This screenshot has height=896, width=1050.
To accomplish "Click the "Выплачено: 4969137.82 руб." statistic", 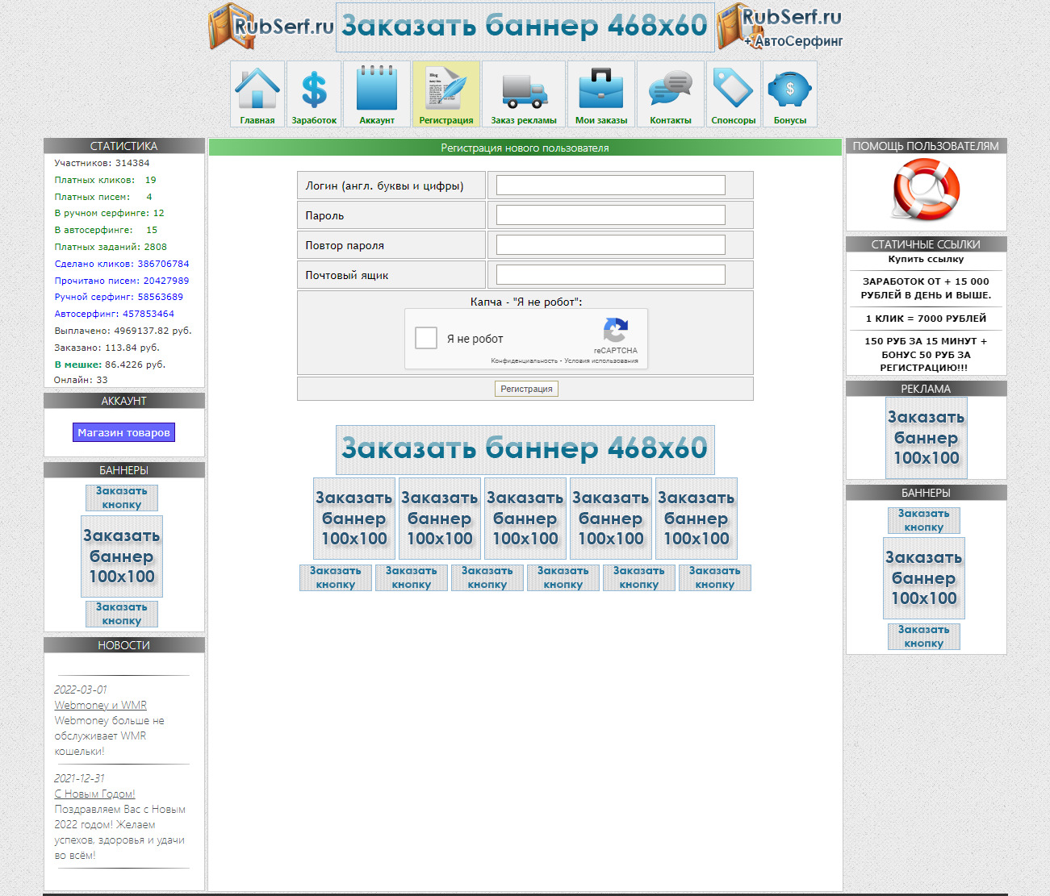I will click(123, 331).
